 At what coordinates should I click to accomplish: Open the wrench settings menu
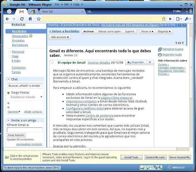pos(188,19)
